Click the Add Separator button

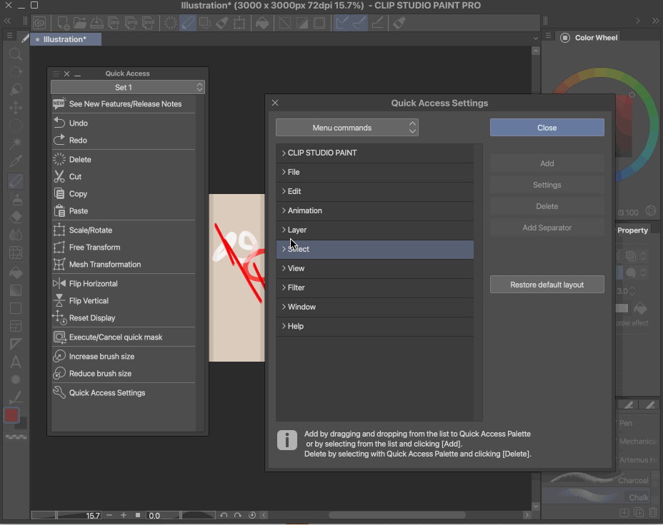547,228
